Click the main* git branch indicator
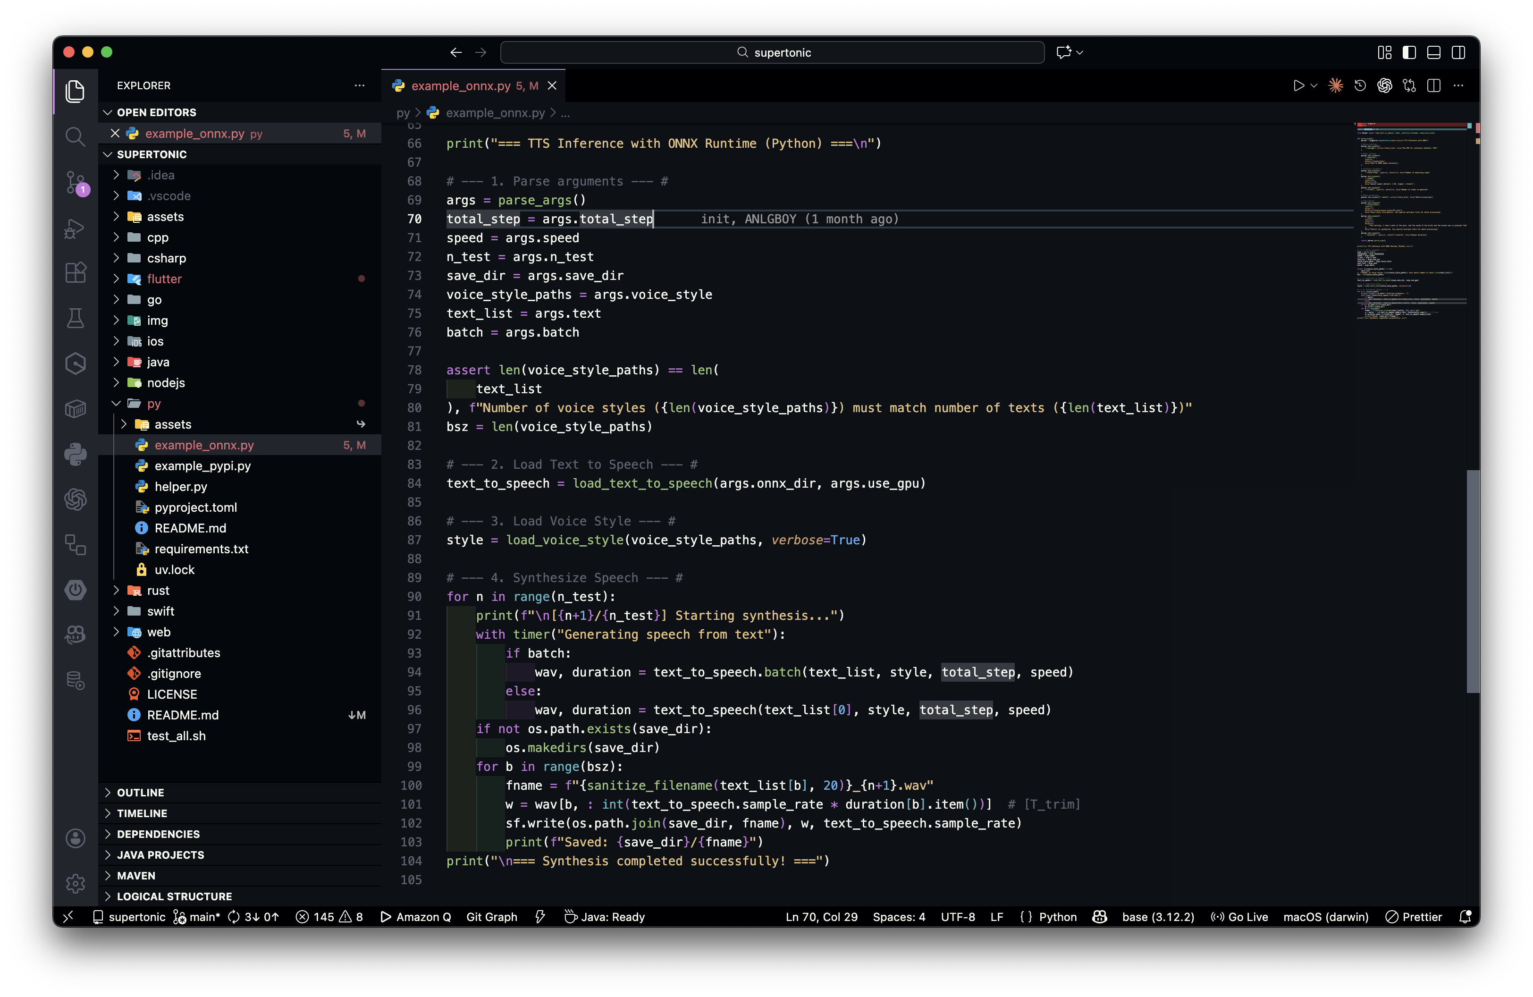Image resolution: width=1533 pixels, height=997 pixels. (x=197, y=916)
